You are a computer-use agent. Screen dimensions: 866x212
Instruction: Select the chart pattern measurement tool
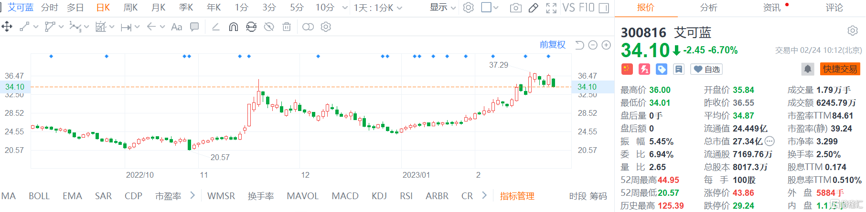100,27
